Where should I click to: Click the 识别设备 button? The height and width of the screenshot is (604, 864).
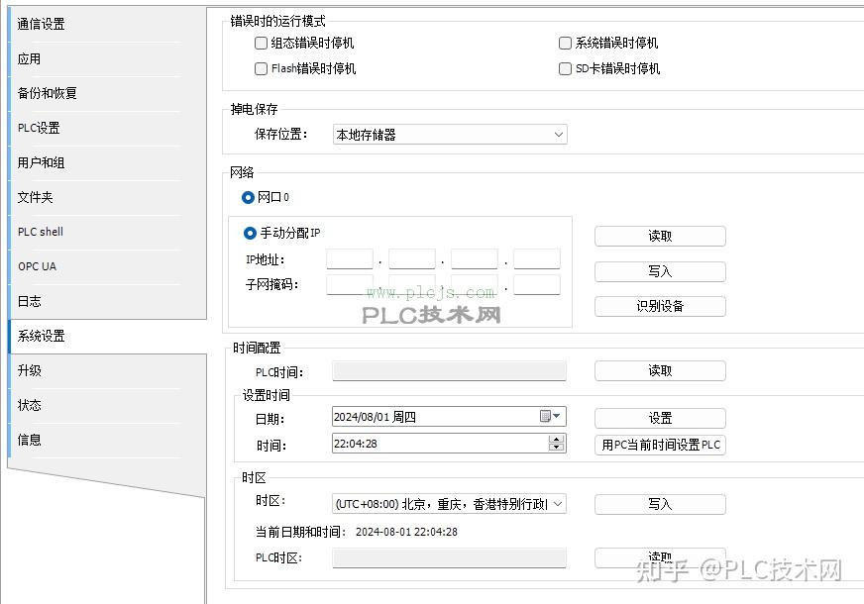(660, 306)
